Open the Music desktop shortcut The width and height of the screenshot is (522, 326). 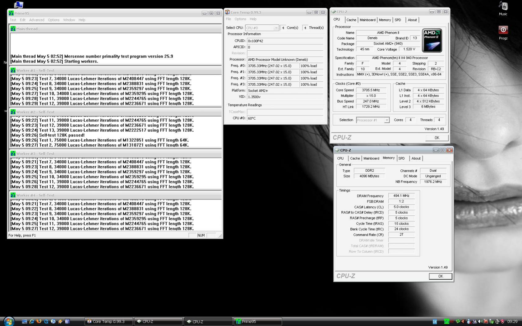pos(503,8)
